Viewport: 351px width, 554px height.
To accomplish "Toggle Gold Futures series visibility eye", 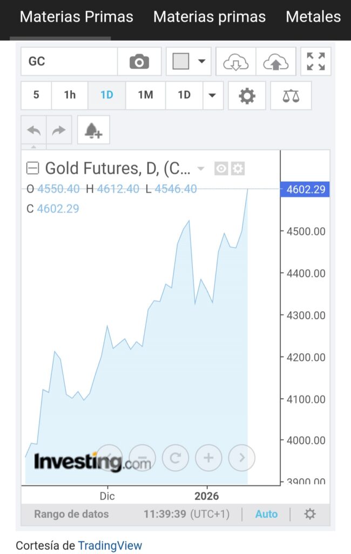I will pyautogui.click(x=221, y=169).
